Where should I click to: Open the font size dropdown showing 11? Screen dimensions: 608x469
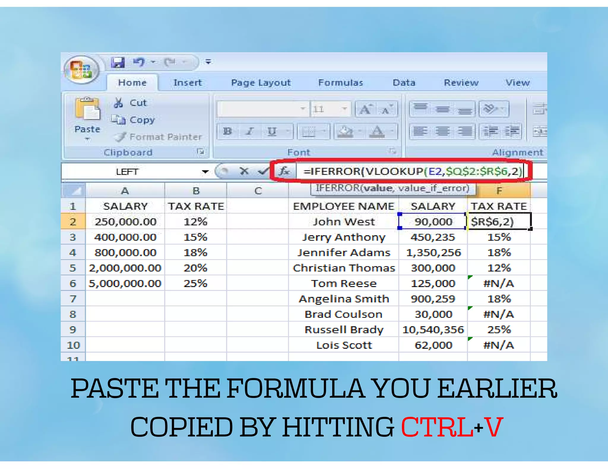coord(344,109)
